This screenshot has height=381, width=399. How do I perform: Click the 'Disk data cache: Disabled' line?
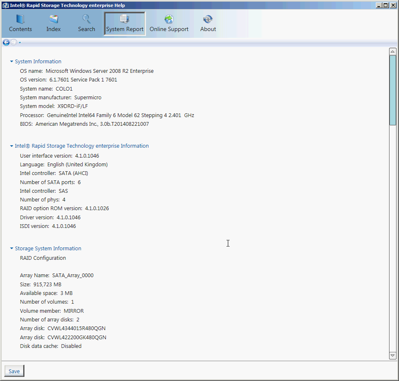coord(51,346)
